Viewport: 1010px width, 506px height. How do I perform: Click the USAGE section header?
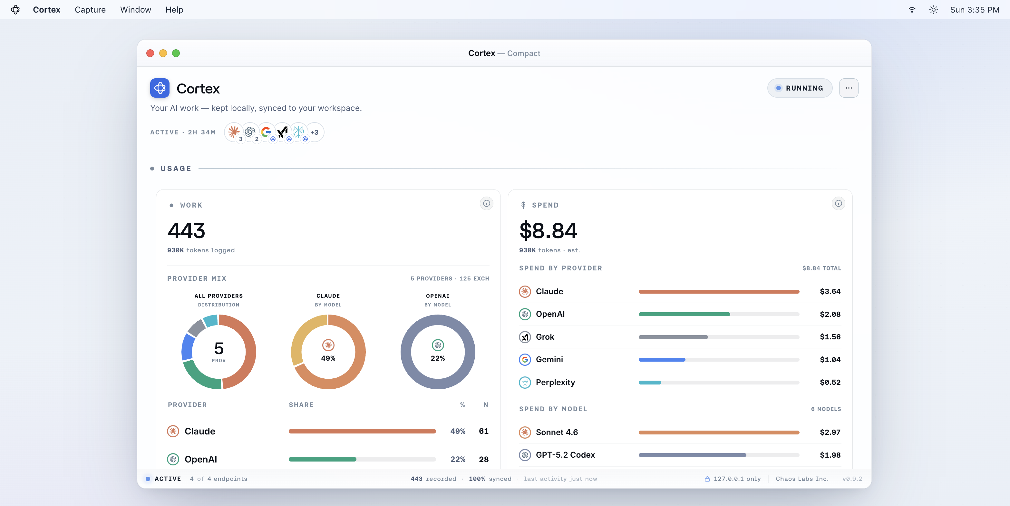coord(176,169)
